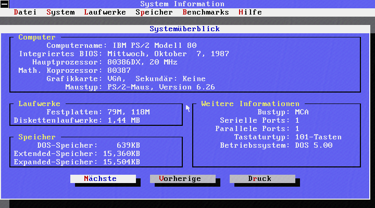The image size is (375, 208).
Task: Click the Computer group heading
Action: pyautogui.click(x=37, y=37)
